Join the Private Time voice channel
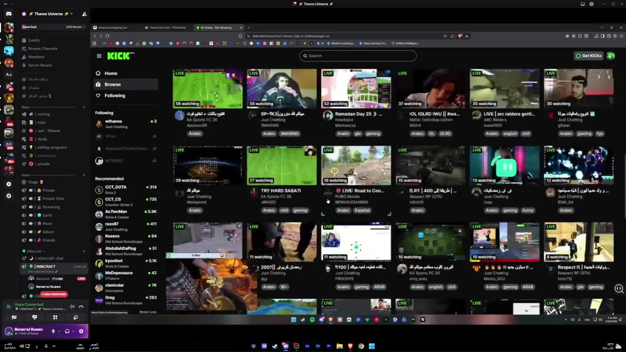Image resolution: width=626 pixels, height=352 pixels. pyautogui.click(x=53, y=198)
